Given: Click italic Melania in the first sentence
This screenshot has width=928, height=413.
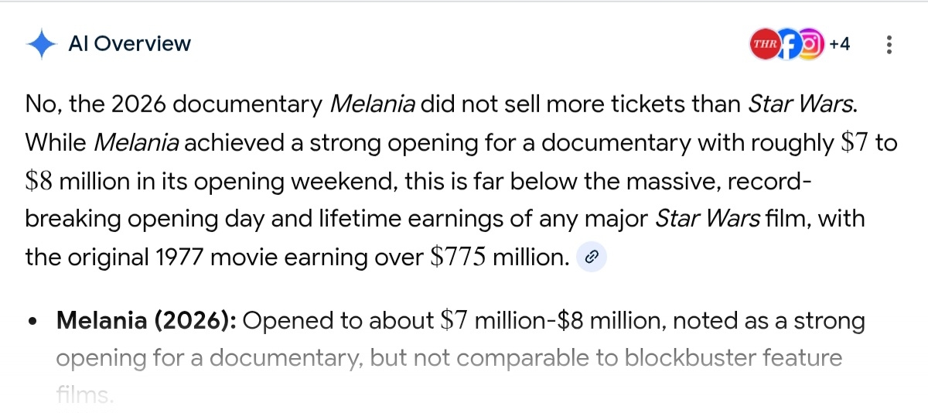Looking at the screenshot, I should tap(373, 104).
